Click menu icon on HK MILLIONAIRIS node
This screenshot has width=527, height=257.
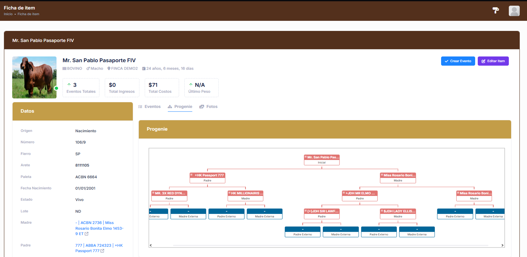[x=229, y=193]
